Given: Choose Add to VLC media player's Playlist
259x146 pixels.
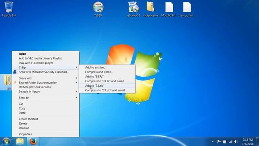Looking at the screenshot, I should [x=46, y=58].
